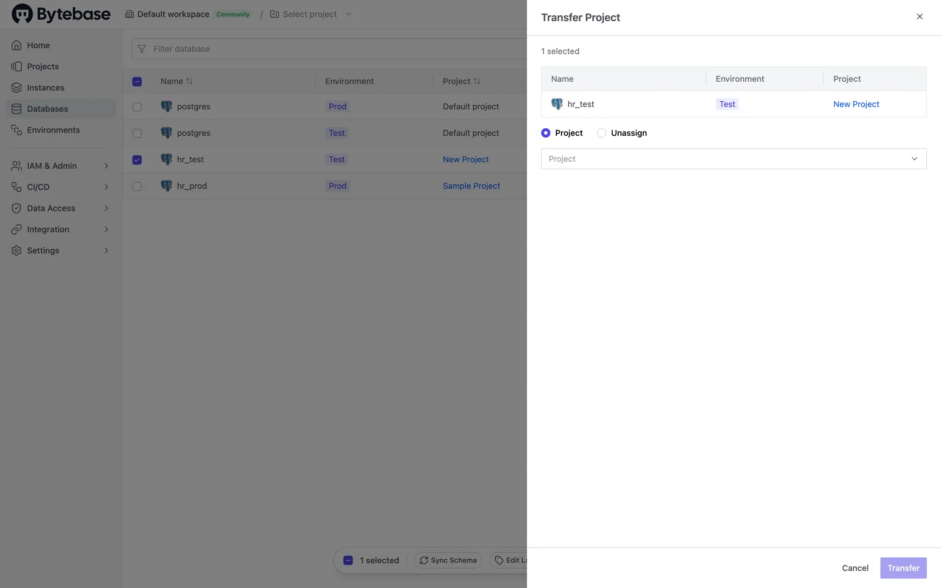Open Data Access menu label
This screenshot has height=588, width=941.
pos(51,208)
